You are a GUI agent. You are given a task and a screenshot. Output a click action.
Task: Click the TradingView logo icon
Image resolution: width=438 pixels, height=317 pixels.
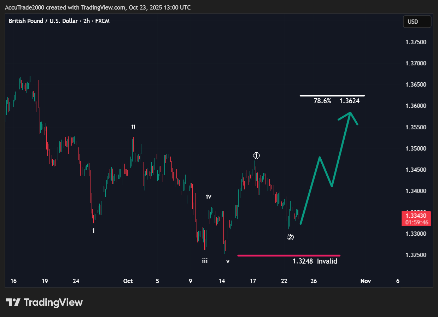point(13,303)
